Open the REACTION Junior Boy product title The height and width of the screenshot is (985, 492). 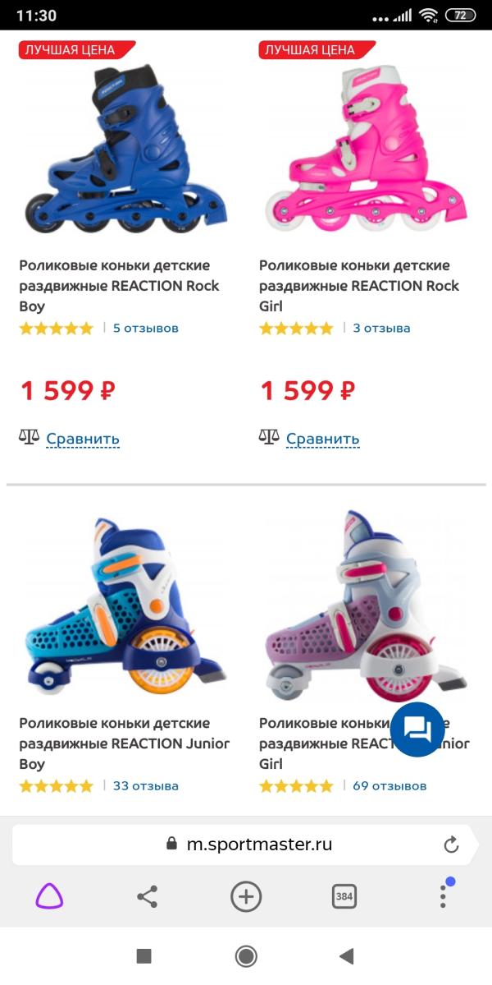click(124, 743)
